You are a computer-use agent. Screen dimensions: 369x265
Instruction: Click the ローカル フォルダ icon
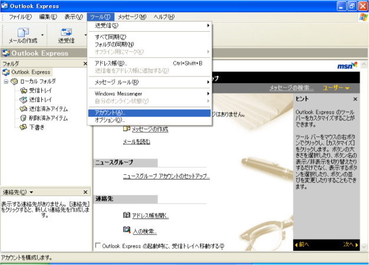click(x=14, y=81)
